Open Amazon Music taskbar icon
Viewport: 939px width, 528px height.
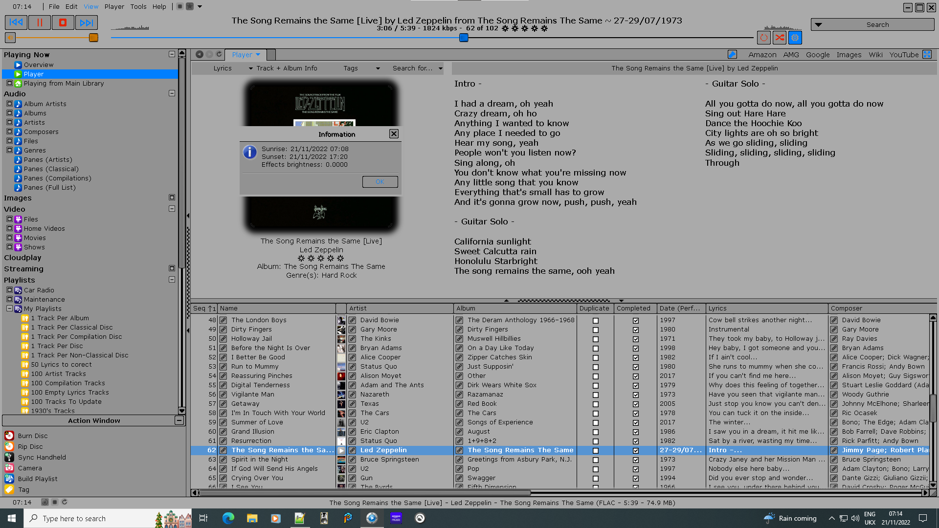point(396,518)
